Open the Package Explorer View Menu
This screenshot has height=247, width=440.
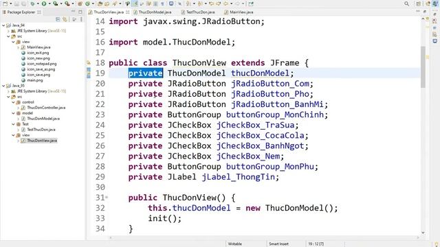81,19
